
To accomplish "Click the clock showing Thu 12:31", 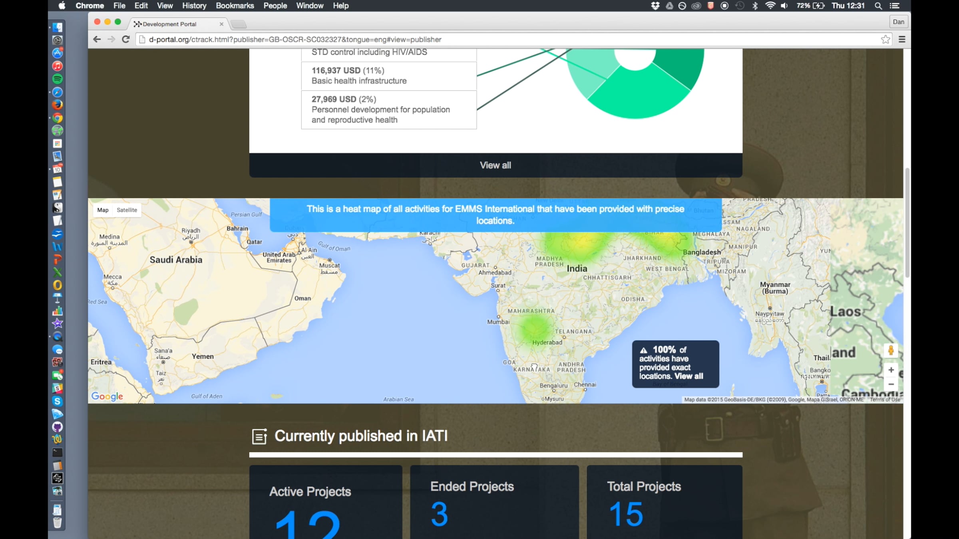I will 848,6.
